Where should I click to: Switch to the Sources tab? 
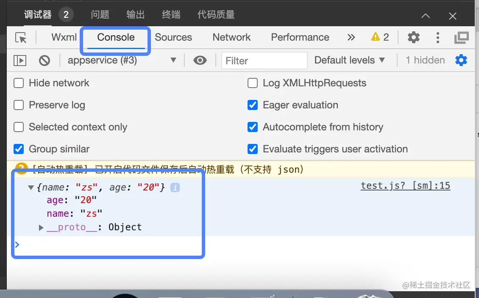pyautogui.click(x=173, y=37)
